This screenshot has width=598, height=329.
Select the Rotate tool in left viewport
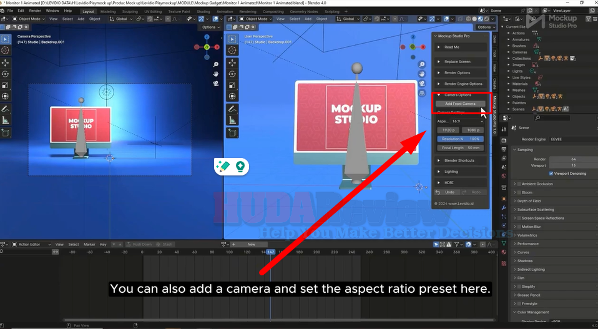pyautogui.click(x=6, y=74)
